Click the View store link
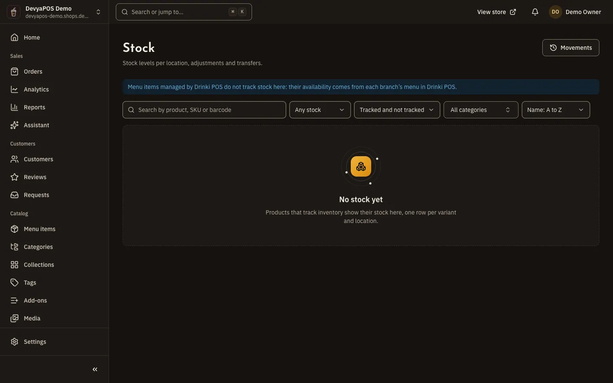The width and height of the screenshot is (613, 383). (x=496, y=12)
